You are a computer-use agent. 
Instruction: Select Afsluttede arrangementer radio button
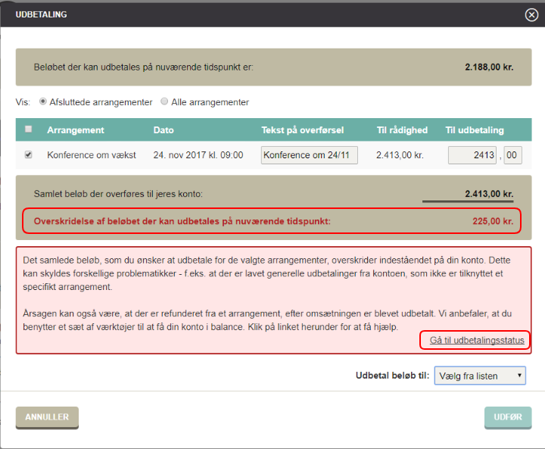point(42,101)
